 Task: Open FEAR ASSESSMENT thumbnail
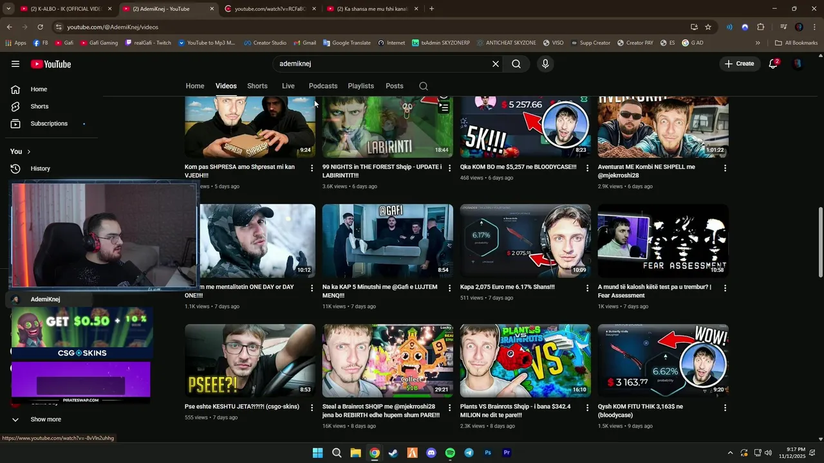click(663, 241)
